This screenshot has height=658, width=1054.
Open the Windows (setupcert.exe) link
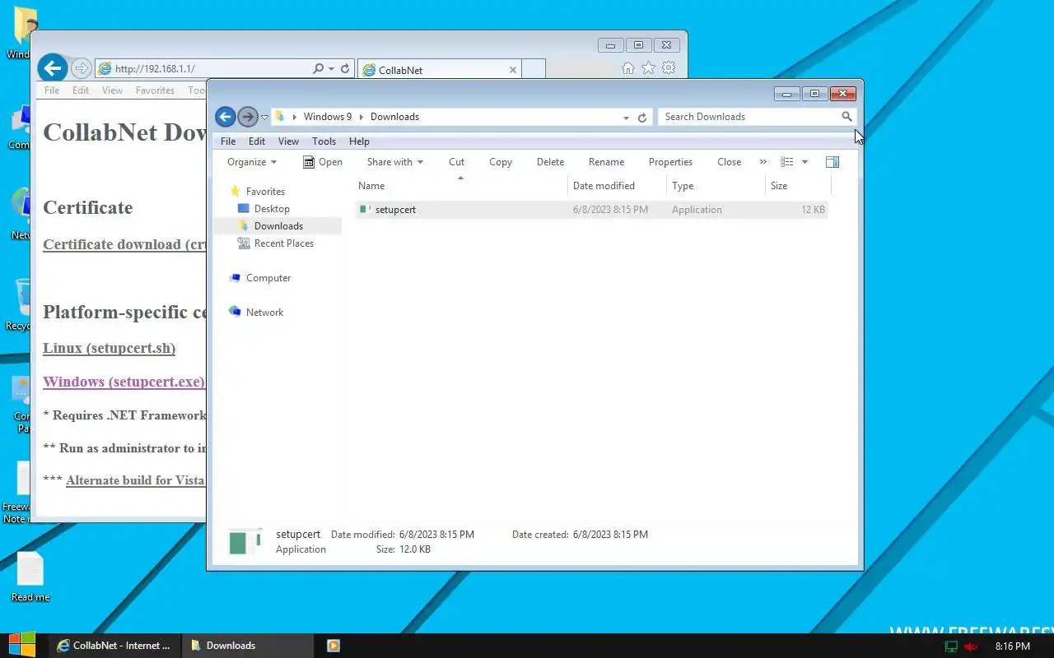coord(124,382)
